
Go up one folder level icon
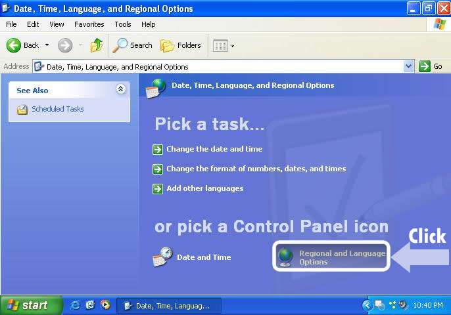point(97,45)
